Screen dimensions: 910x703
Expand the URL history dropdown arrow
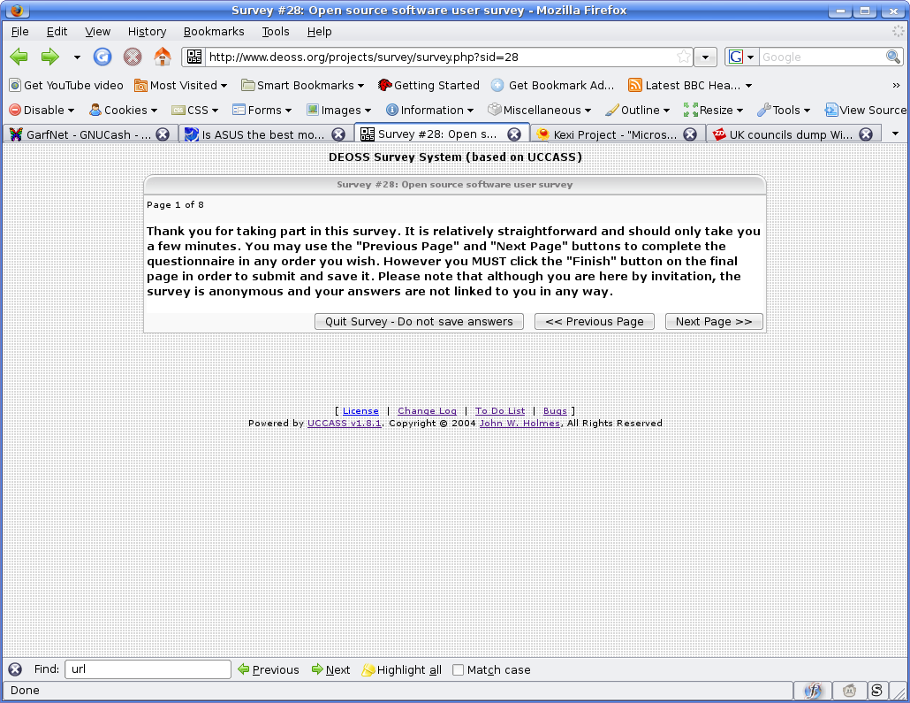coord(705,57)
